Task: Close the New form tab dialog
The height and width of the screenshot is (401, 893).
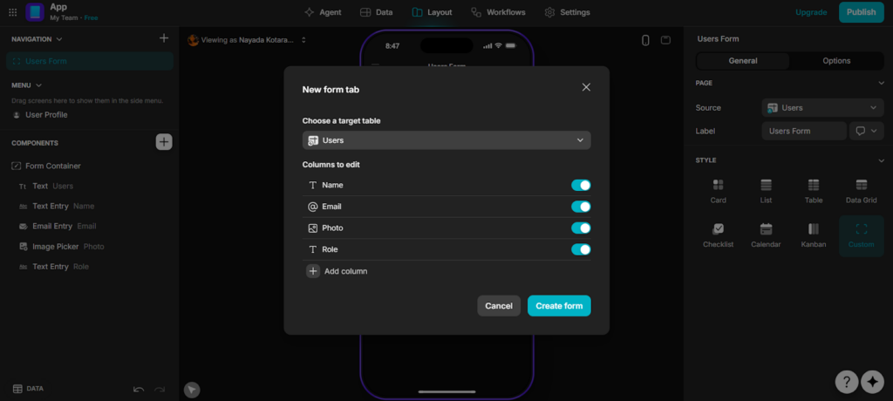Action: click(x=586, y=87)
